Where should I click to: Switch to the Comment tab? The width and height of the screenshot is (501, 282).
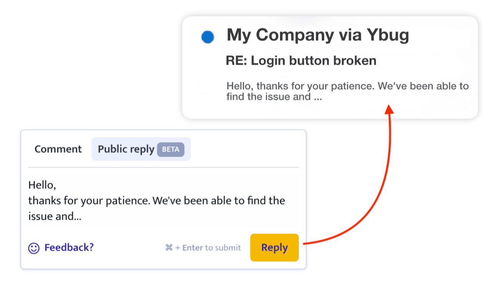pos(58,149)
